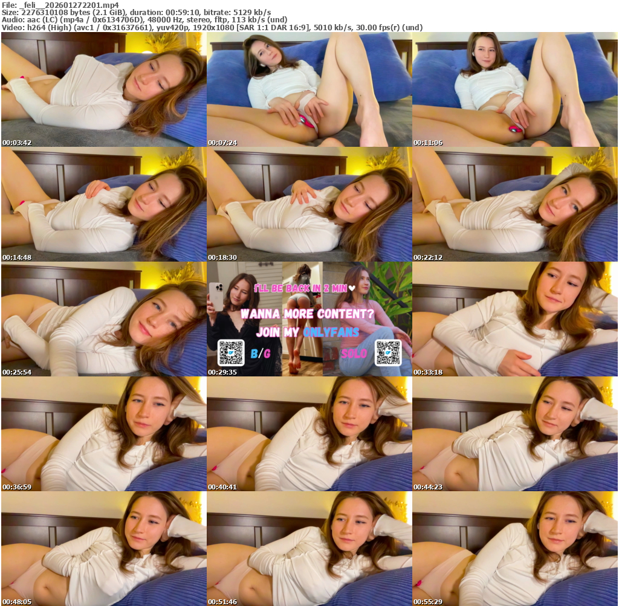This screenshot has height=606, width=619.
Task: Click the left QR code beside B/G
Action: coord(231,353)
